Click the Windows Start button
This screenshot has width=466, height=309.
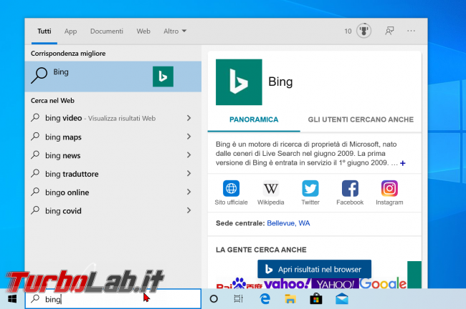tap(12, 299)
